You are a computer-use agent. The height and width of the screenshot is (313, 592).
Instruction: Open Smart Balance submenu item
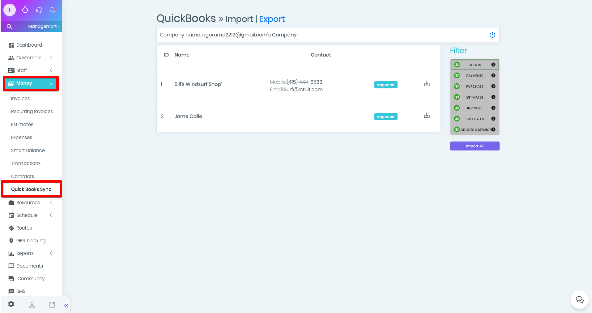[x=28, y=150]
